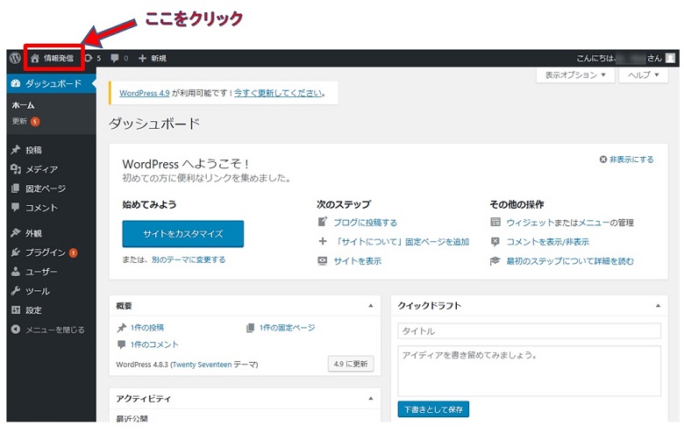Collapse the アクティビティ panel arrow
The width and height of the screenshot is (684, 433).
[371, 398]
